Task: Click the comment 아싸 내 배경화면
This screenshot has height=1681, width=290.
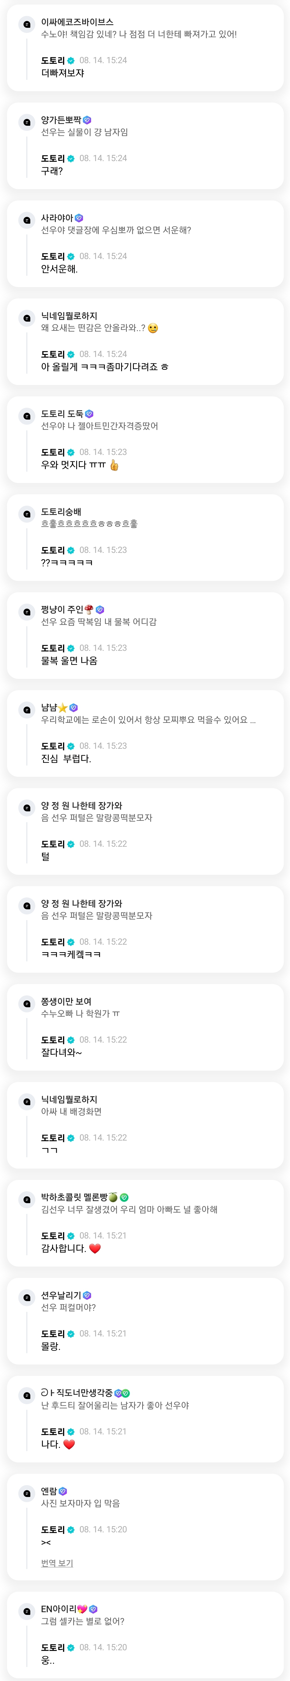Action: click(71, 1111)
